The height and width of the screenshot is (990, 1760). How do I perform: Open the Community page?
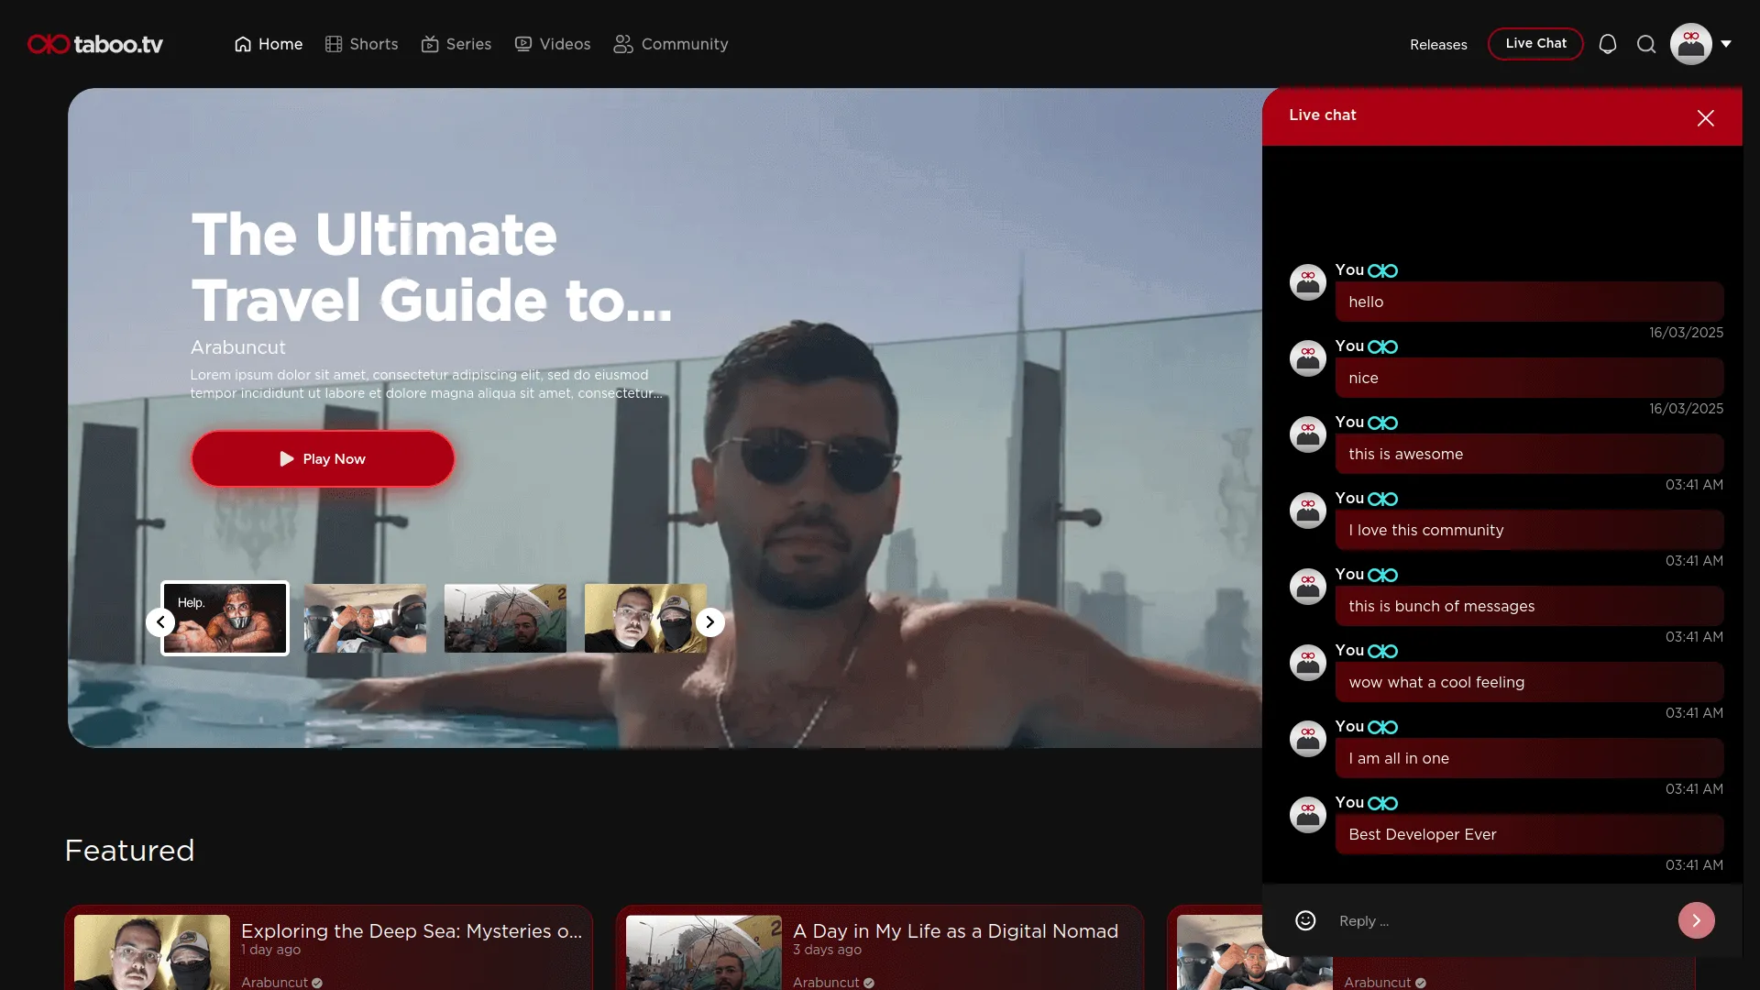click(671, 44)
